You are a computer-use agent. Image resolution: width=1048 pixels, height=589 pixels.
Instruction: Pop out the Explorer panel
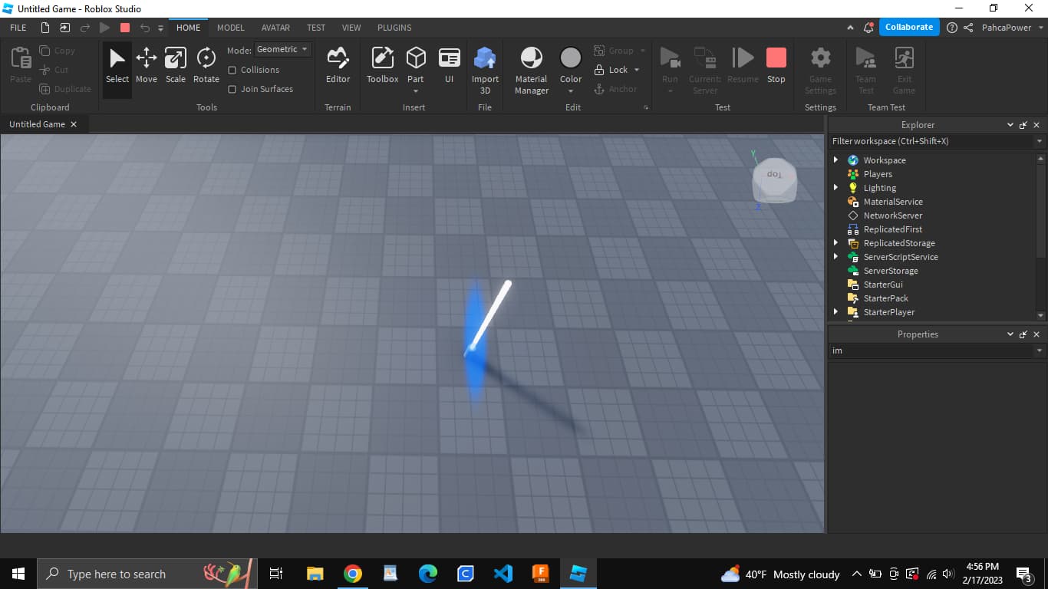click(x=1023, y=125)
